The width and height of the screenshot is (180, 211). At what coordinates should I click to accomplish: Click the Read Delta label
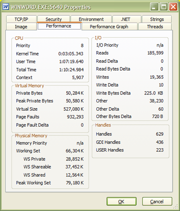tap(107, 61)
